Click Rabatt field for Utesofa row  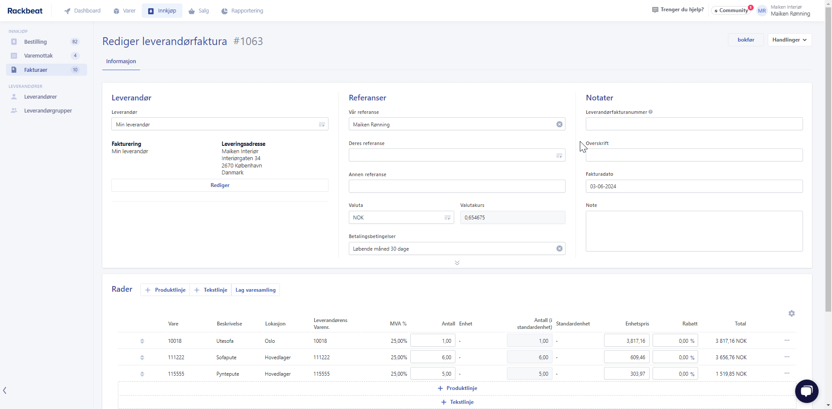pyautogui.click(x=675, y=341)
